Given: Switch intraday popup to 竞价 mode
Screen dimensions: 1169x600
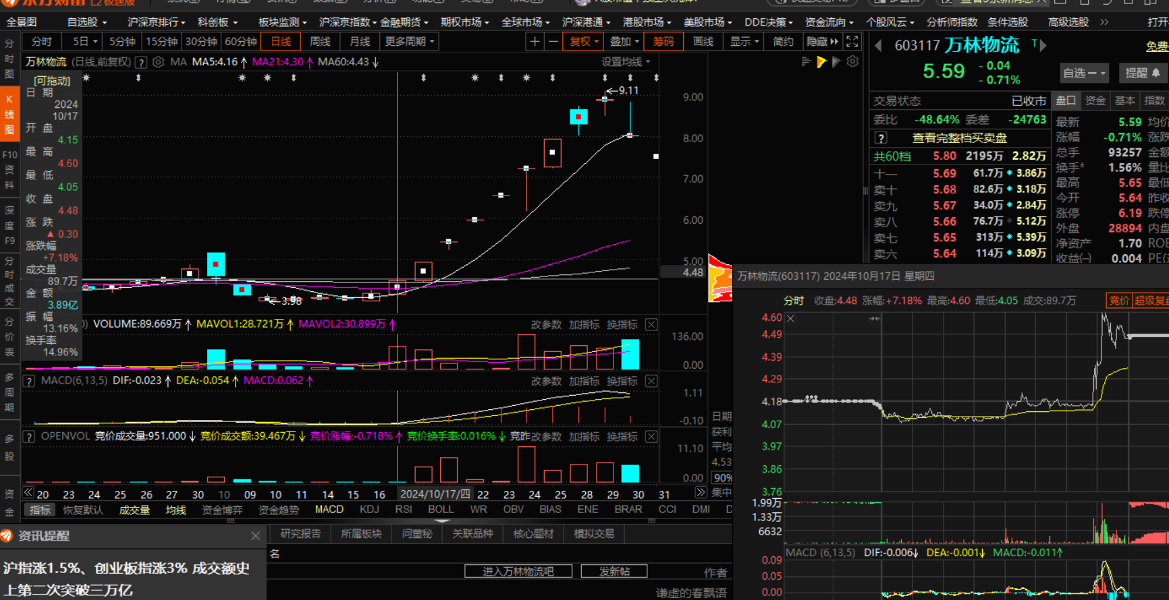Looking at the screenshot, I should tap(1119, 301).
